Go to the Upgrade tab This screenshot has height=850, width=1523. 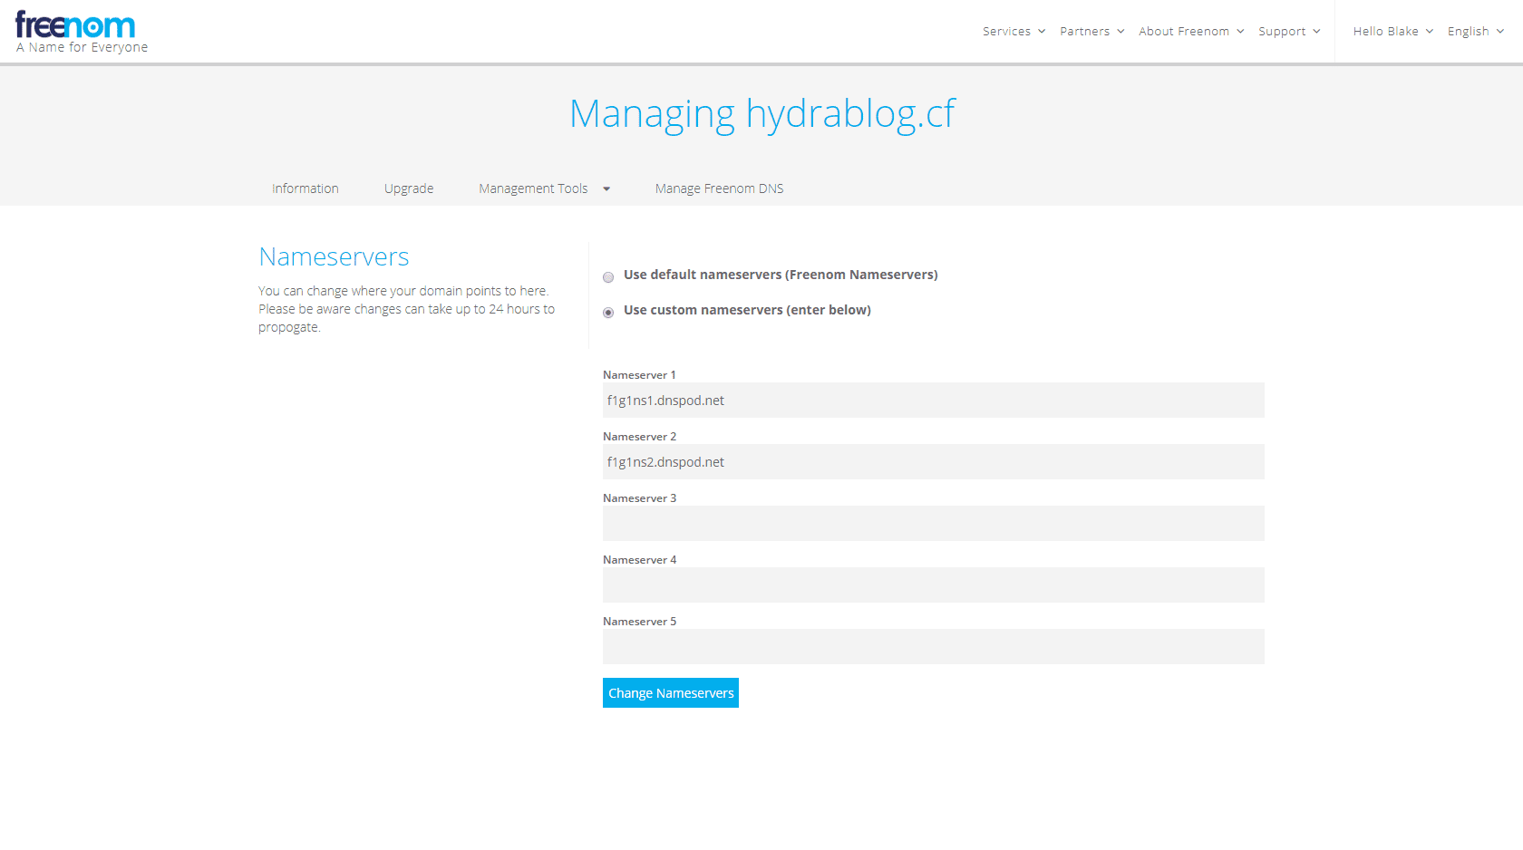(x=409, y=188)
